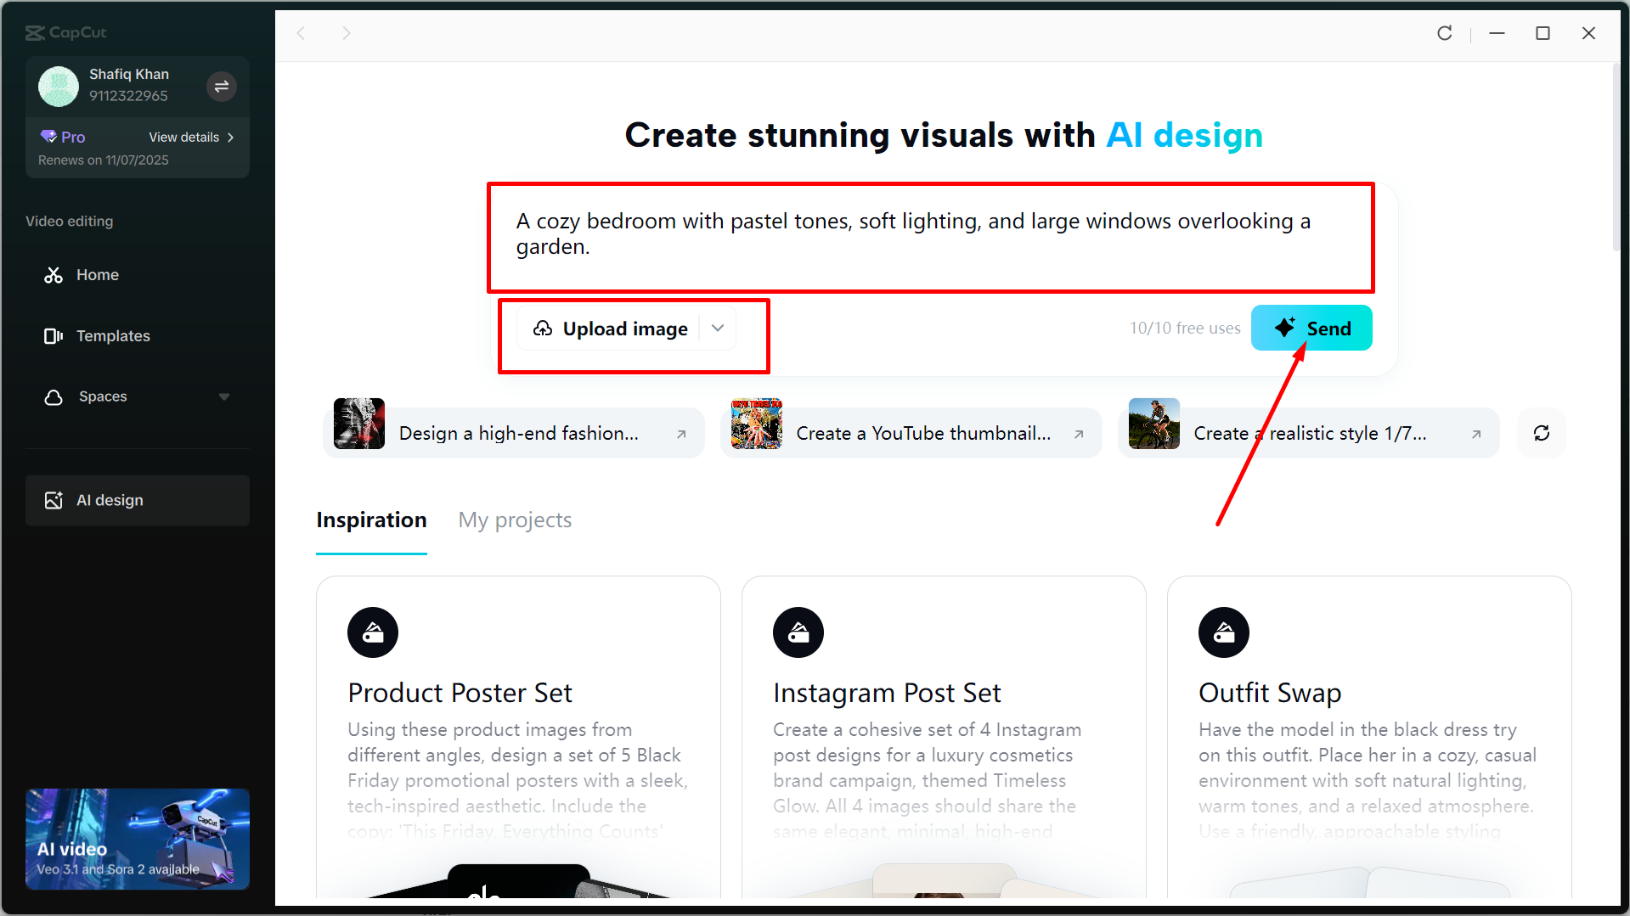Select 'Create a YouTube thumbnail...' suggestion
Image resolution: width=1630 pixels, height=916 pixels.
pos(911,433)
